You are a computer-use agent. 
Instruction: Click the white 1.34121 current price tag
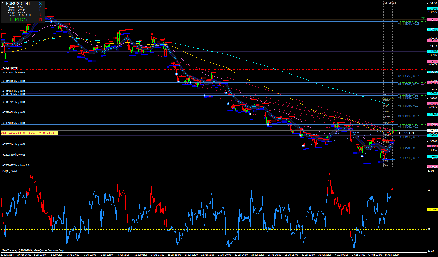pos(433,130)
